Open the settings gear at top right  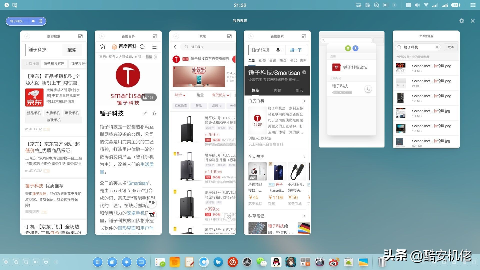[x=461, y=21]
